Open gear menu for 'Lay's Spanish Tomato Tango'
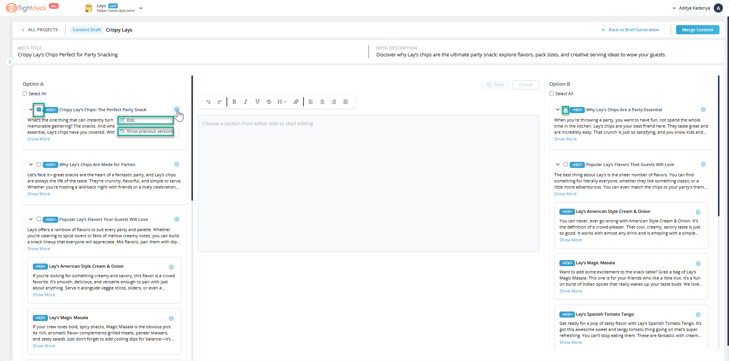The width and height of the screenshot is (729, 361). coord(698,315)
